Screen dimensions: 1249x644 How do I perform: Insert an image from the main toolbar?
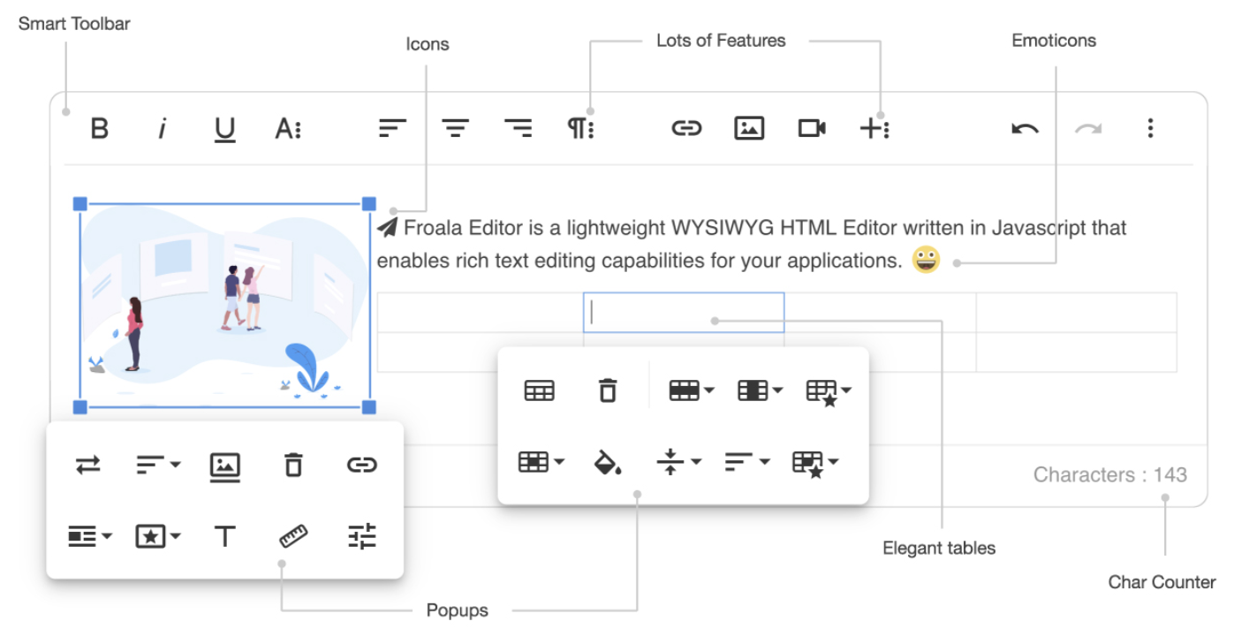click(749, 129)
